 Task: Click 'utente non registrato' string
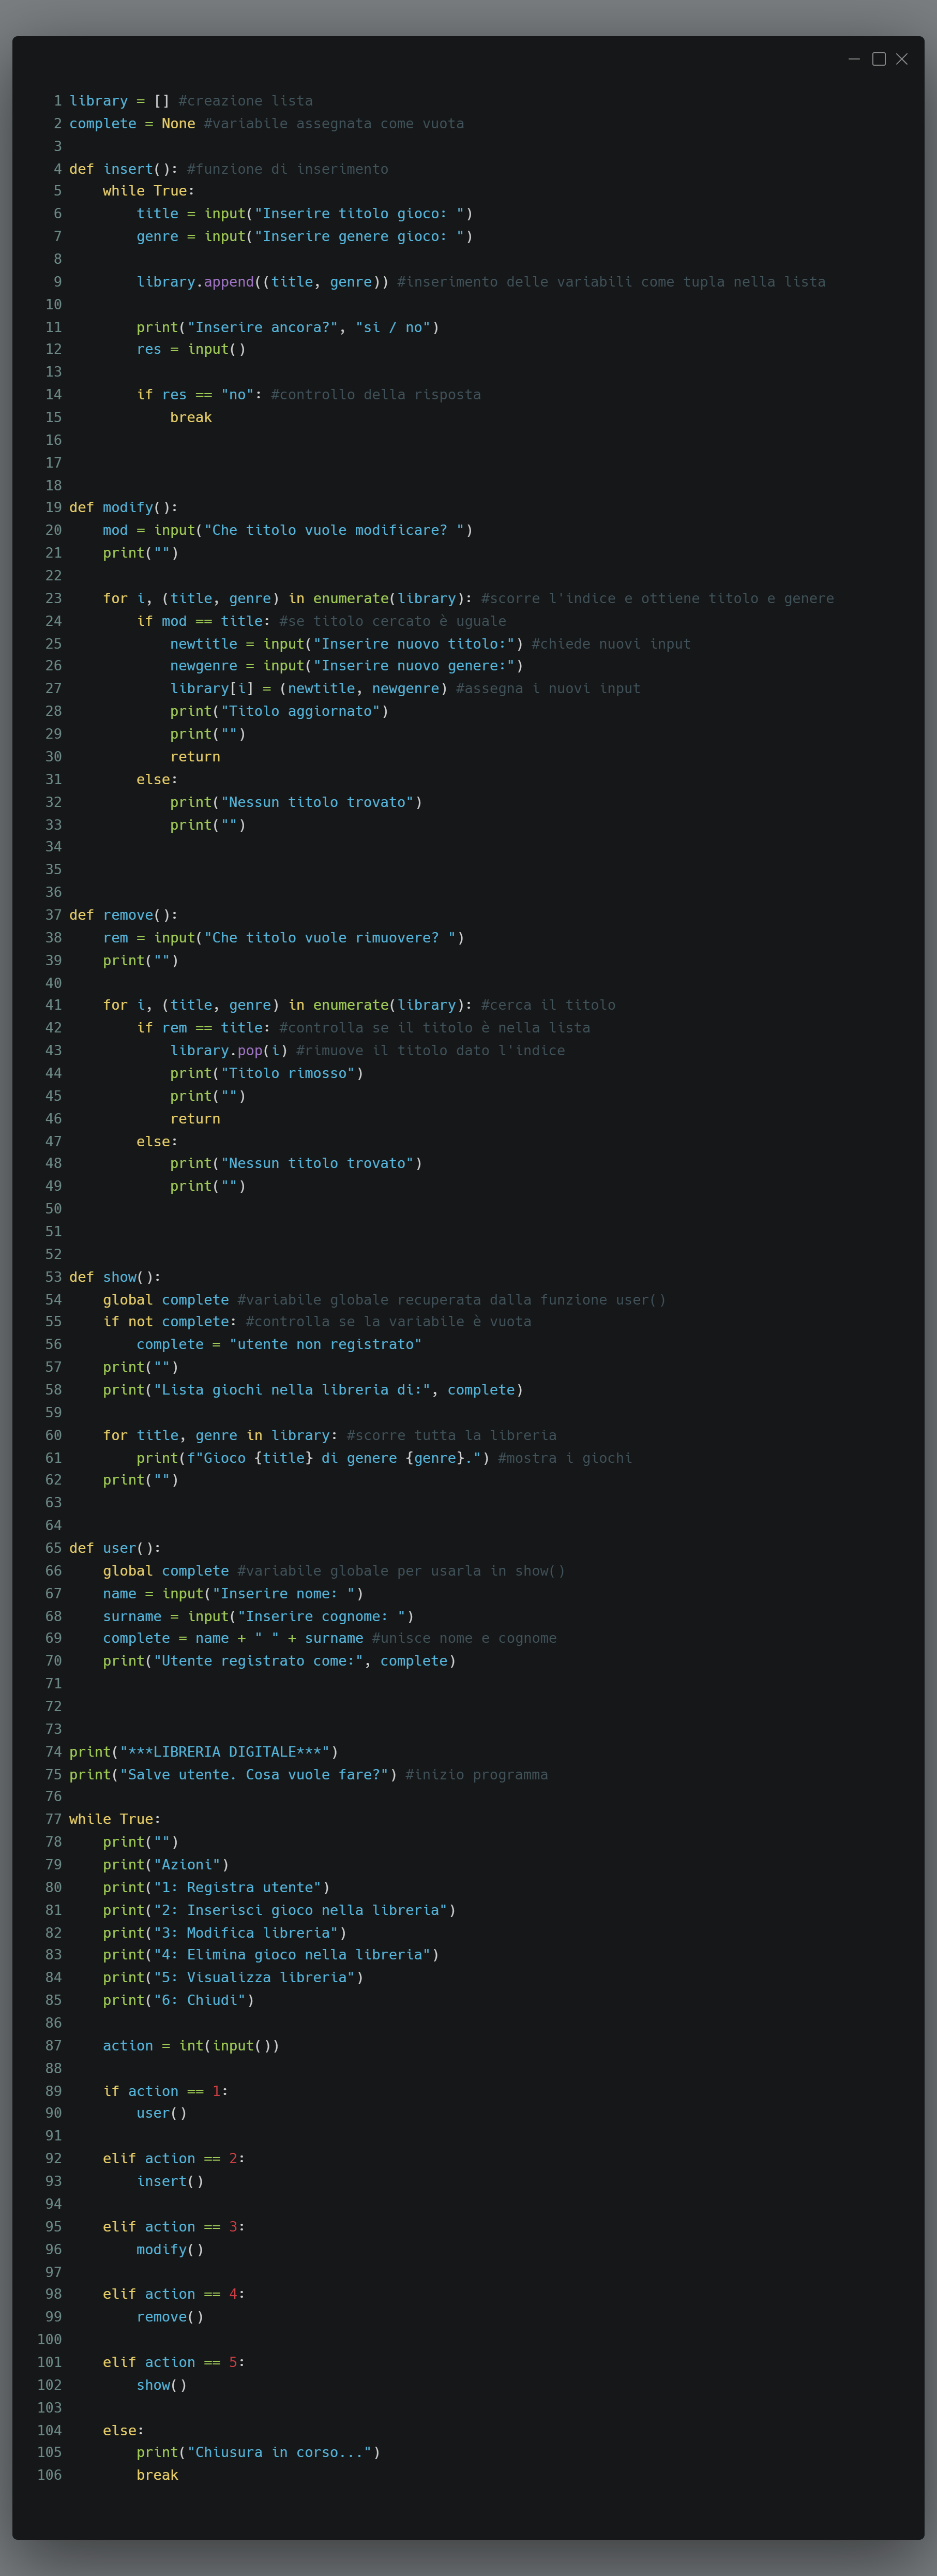tap(325, 1345)
